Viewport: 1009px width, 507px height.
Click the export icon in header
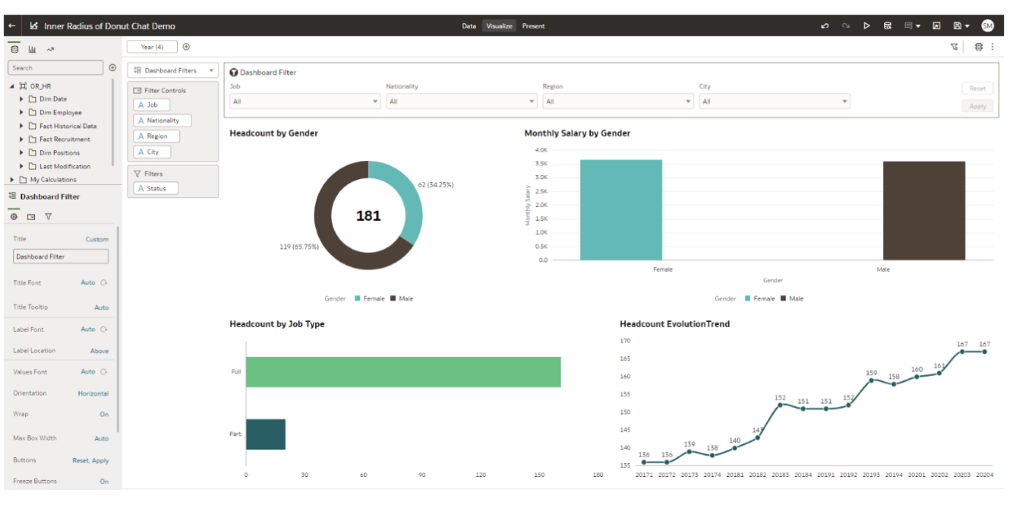[x=937, y=26]
